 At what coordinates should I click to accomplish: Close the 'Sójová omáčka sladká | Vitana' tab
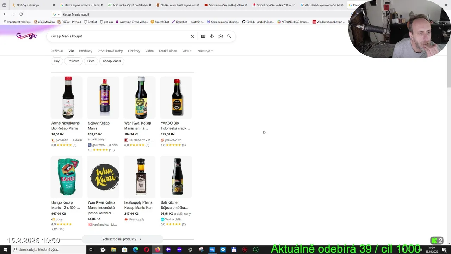click(x=246, y=5)
